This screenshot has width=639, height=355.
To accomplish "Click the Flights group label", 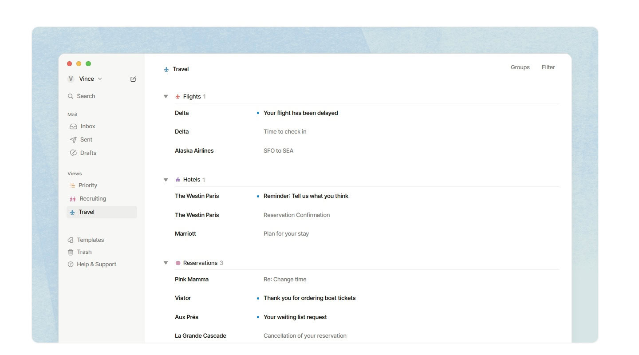I will 192,97.
